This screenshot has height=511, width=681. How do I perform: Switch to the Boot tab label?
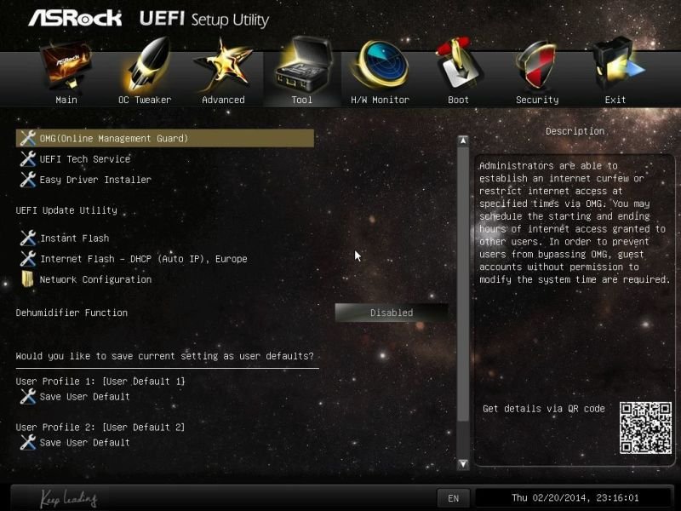pyautogui.click(x=458, y=100)
